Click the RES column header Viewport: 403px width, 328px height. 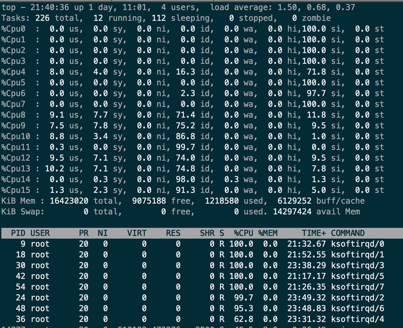tap(173, 233)
